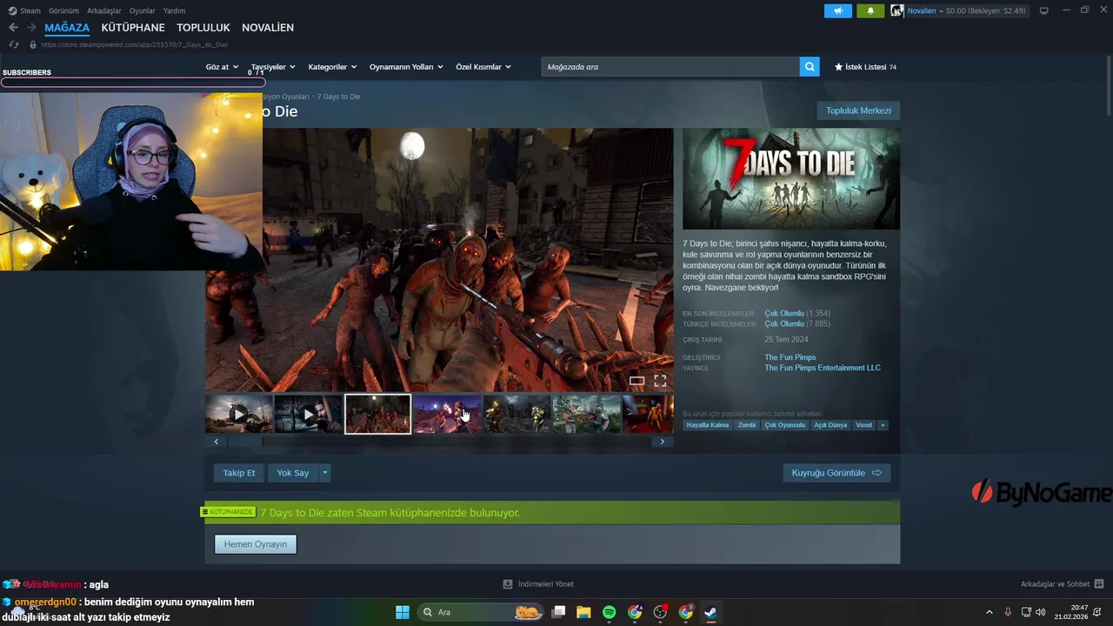Open Arkadaşlar ve Sohbet friends icon
Viewport: 1113px width, 626px height.
pyautogui.click(x=1099, y=583)
